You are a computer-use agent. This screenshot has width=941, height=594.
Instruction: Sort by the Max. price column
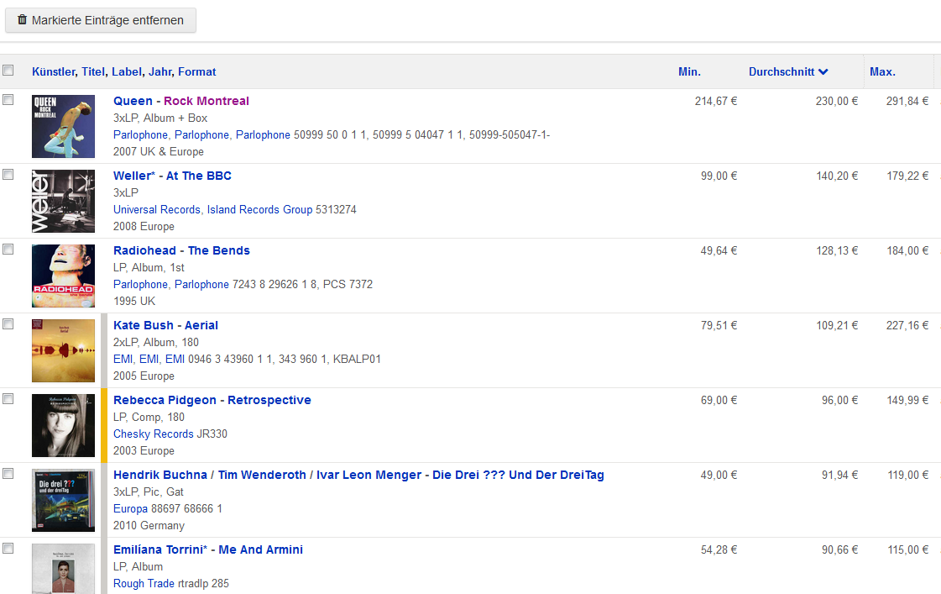click(882, 72)
